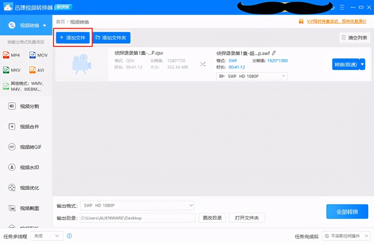Screen dimensions: 374x244
Task: Click the video camera thumbnail of the file
Action: point(81,64)
